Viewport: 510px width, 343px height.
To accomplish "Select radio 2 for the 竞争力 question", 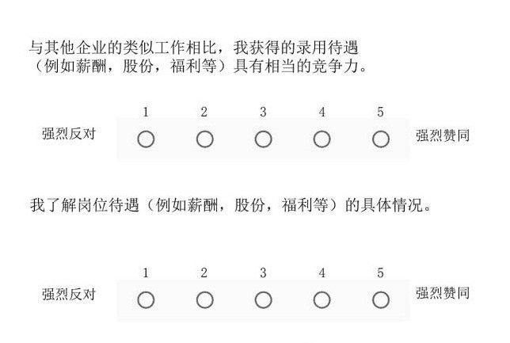I will 204,139.
